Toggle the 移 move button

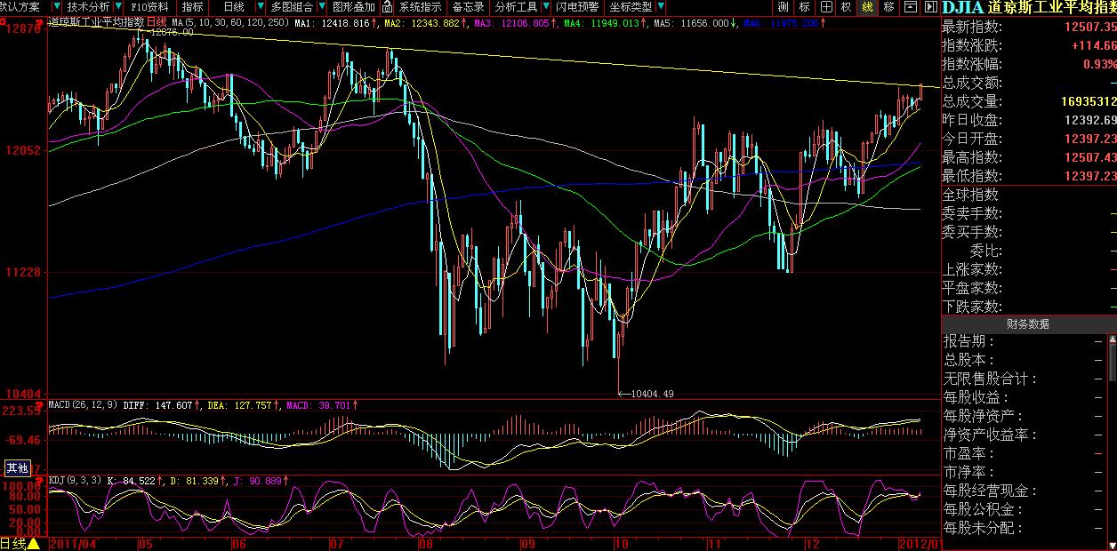[888, 7]
